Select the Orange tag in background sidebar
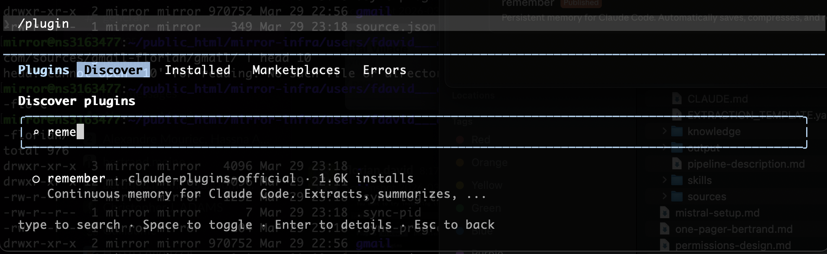This screenshot has width=827, height=254. pyautogui.click(x=489, y=163)
